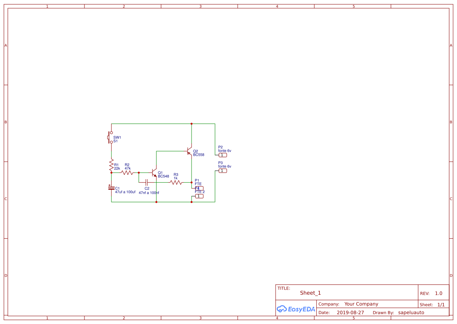Select the P3 fonte 6v connector pin
Screen dimensions: 457x324
tap(222, 171)
